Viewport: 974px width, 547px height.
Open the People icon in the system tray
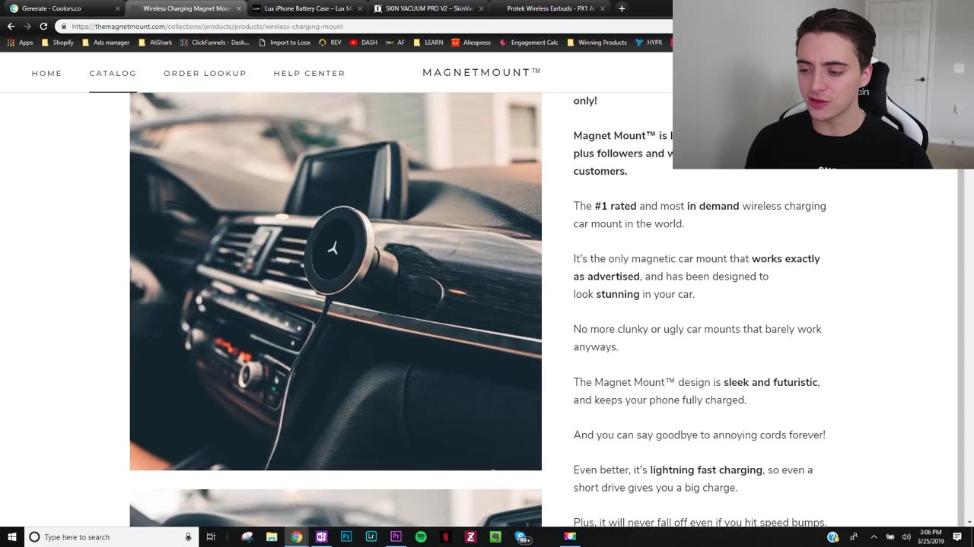pyautogui.click(x=854, y=537)
